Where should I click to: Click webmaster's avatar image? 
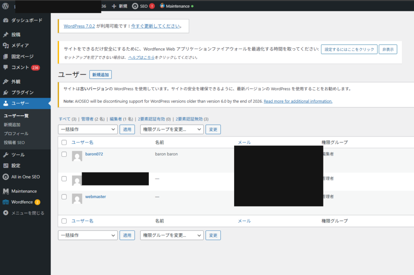coord(77,199)
